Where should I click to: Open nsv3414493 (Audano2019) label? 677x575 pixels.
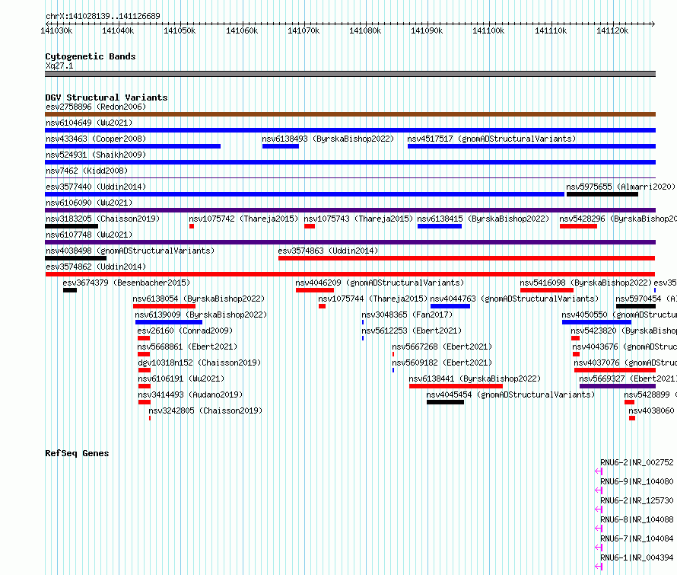pos(190,395)
